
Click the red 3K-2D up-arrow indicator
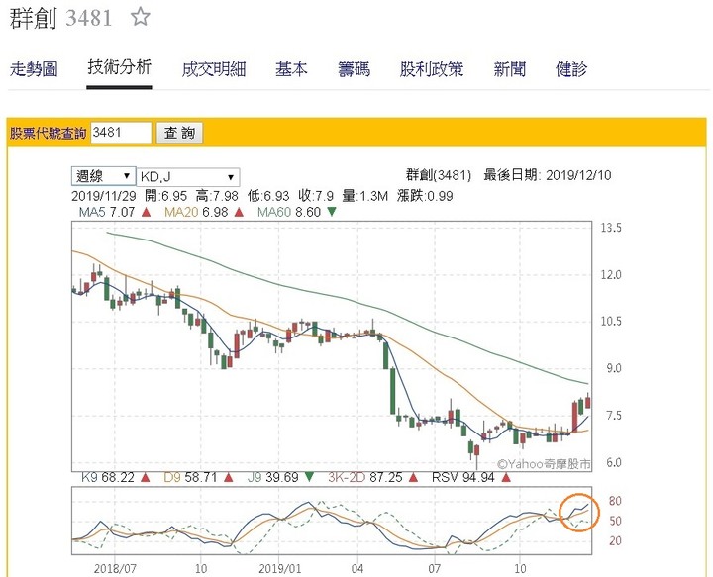tap(413, 477)
